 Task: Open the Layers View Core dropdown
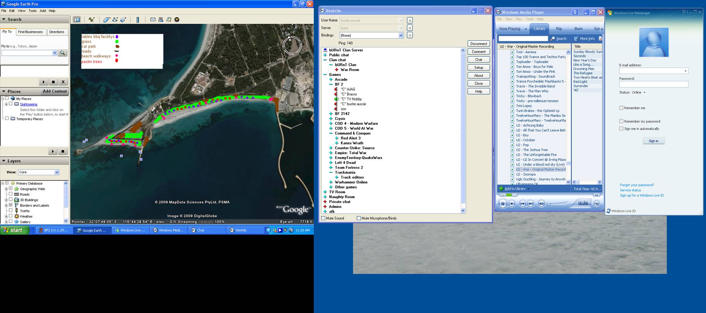[57, 172]
